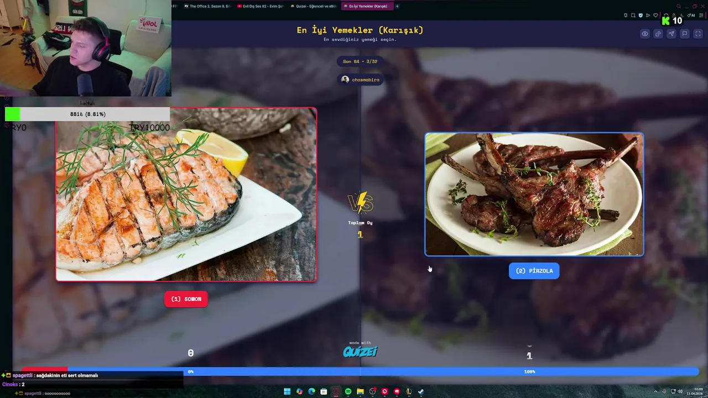The width and height of the screenshot is (708, 398).
Task: Click the heart bookmark icon in browser toolbar
Action: 655,15
